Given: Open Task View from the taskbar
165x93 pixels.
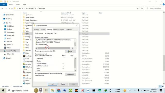Looking at the screenshot, I should tap(46, 90).
